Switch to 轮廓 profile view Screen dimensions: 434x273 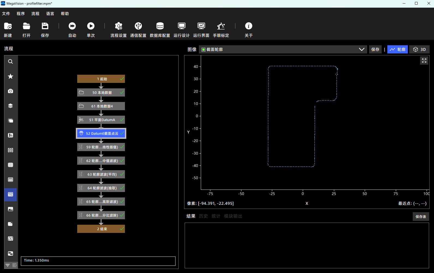(398, 49)
